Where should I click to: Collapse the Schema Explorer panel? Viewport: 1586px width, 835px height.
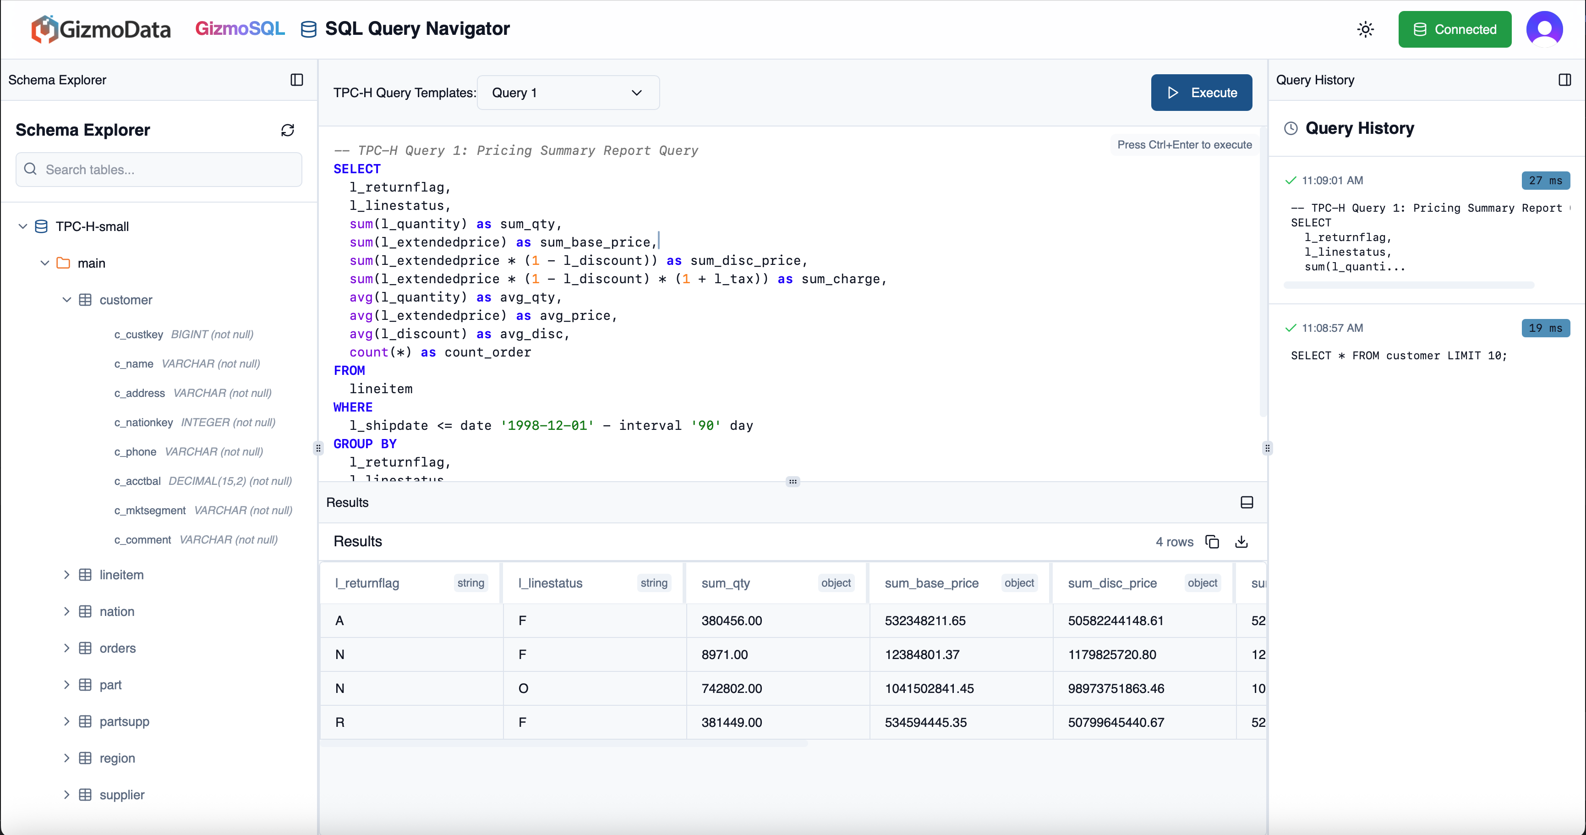coord(297,79)
